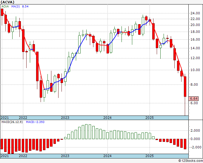This screenshot has height=163, width=203.
Task: Click the last red MACD histogram bar
Action: point(185,144)
